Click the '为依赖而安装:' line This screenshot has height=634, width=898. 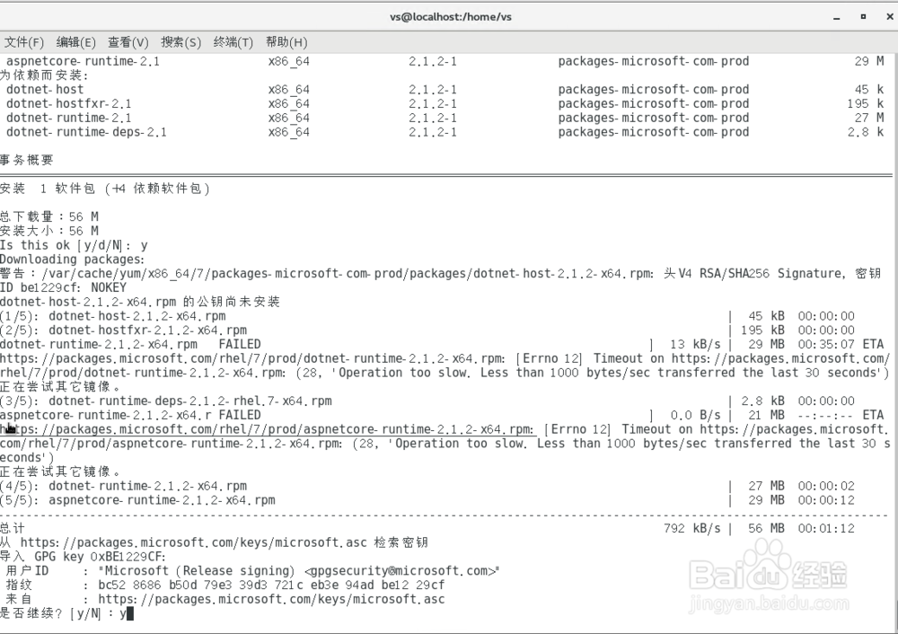[x=44, y=75]
